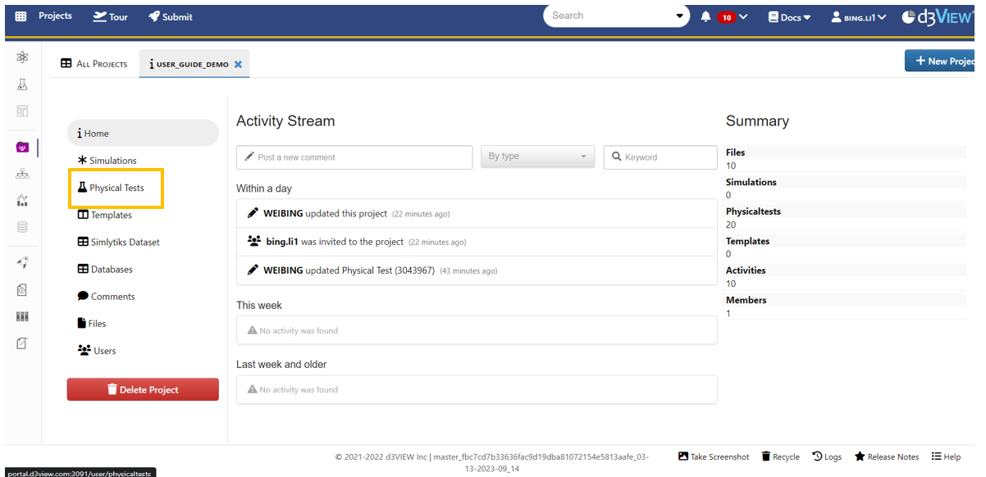This screenshot has height=477, width=986.
Task: Click the notification bell icon
Action: click(x=705, y=16)
